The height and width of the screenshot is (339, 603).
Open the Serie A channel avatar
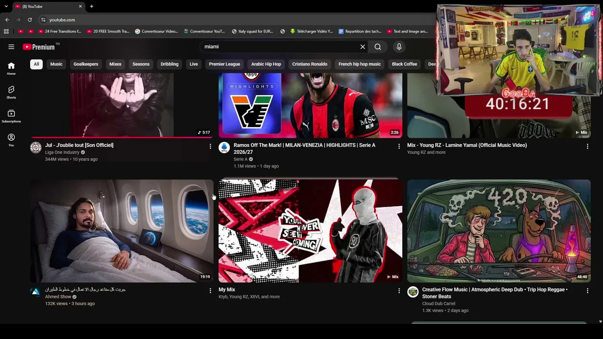[x=224, y=148]
